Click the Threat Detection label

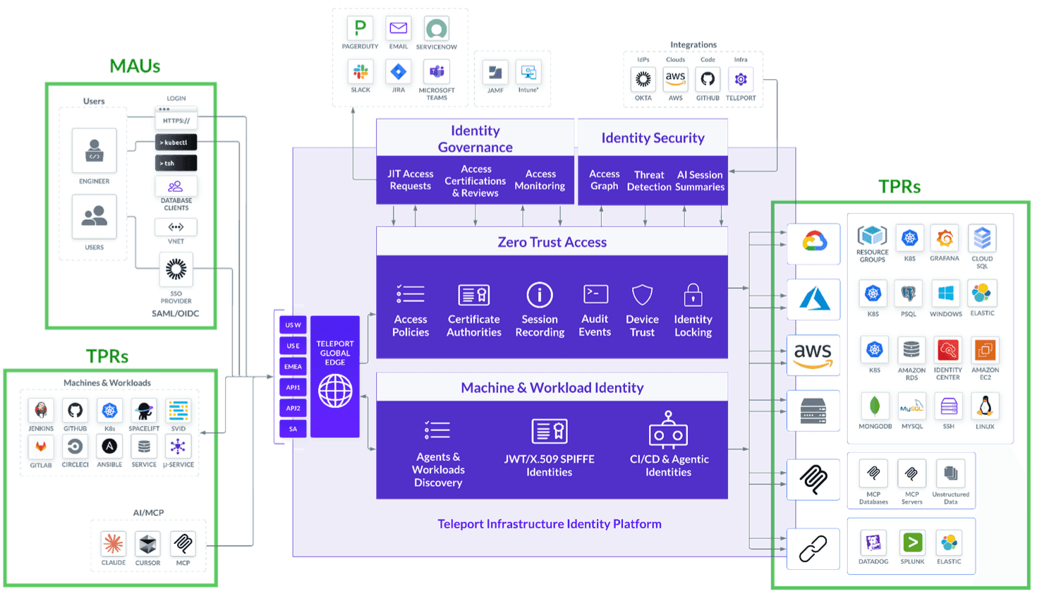[649, 181]
